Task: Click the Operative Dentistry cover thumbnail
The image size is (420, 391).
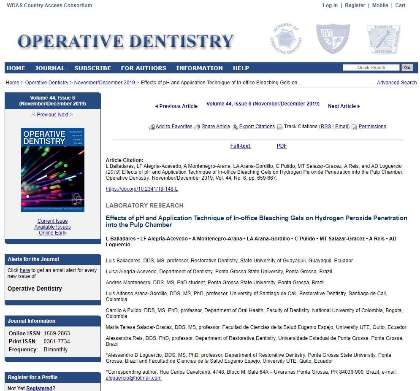Action: pos(53,170)
